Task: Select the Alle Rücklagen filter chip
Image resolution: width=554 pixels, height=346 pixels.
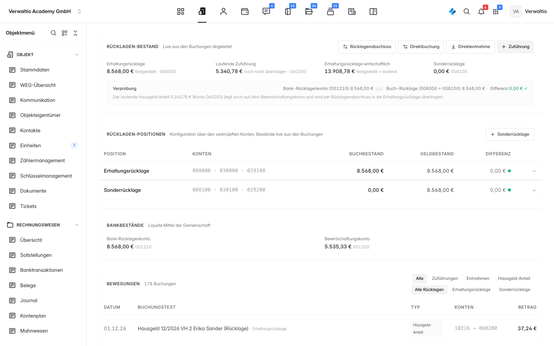Action: point(429,289)
